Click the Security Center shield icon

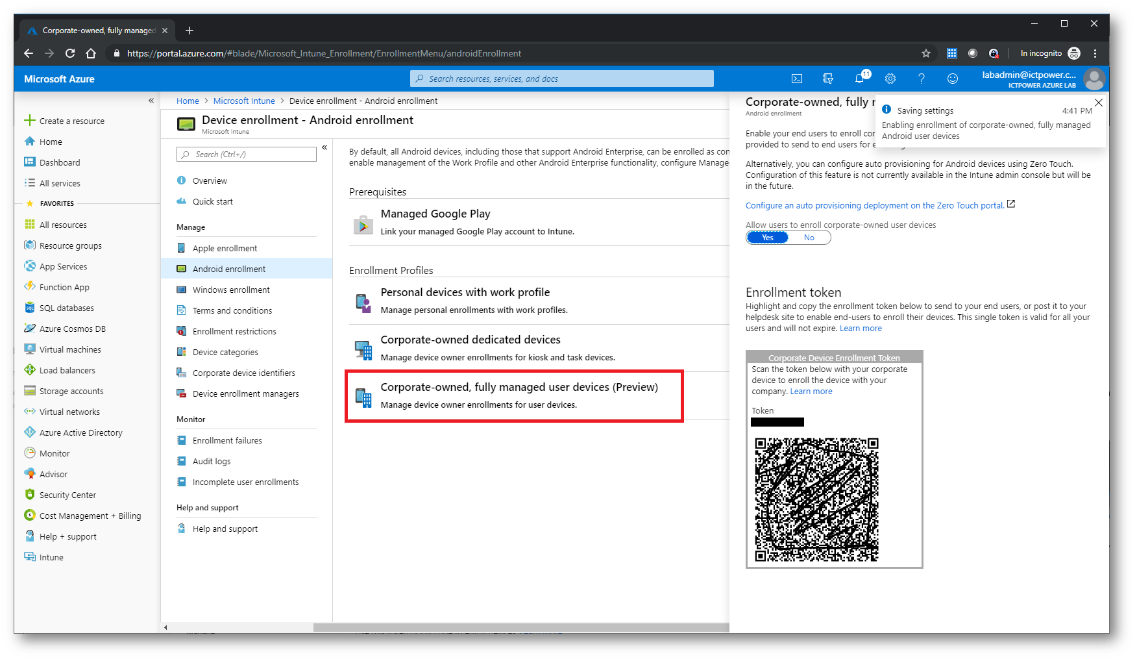[30, 495]
